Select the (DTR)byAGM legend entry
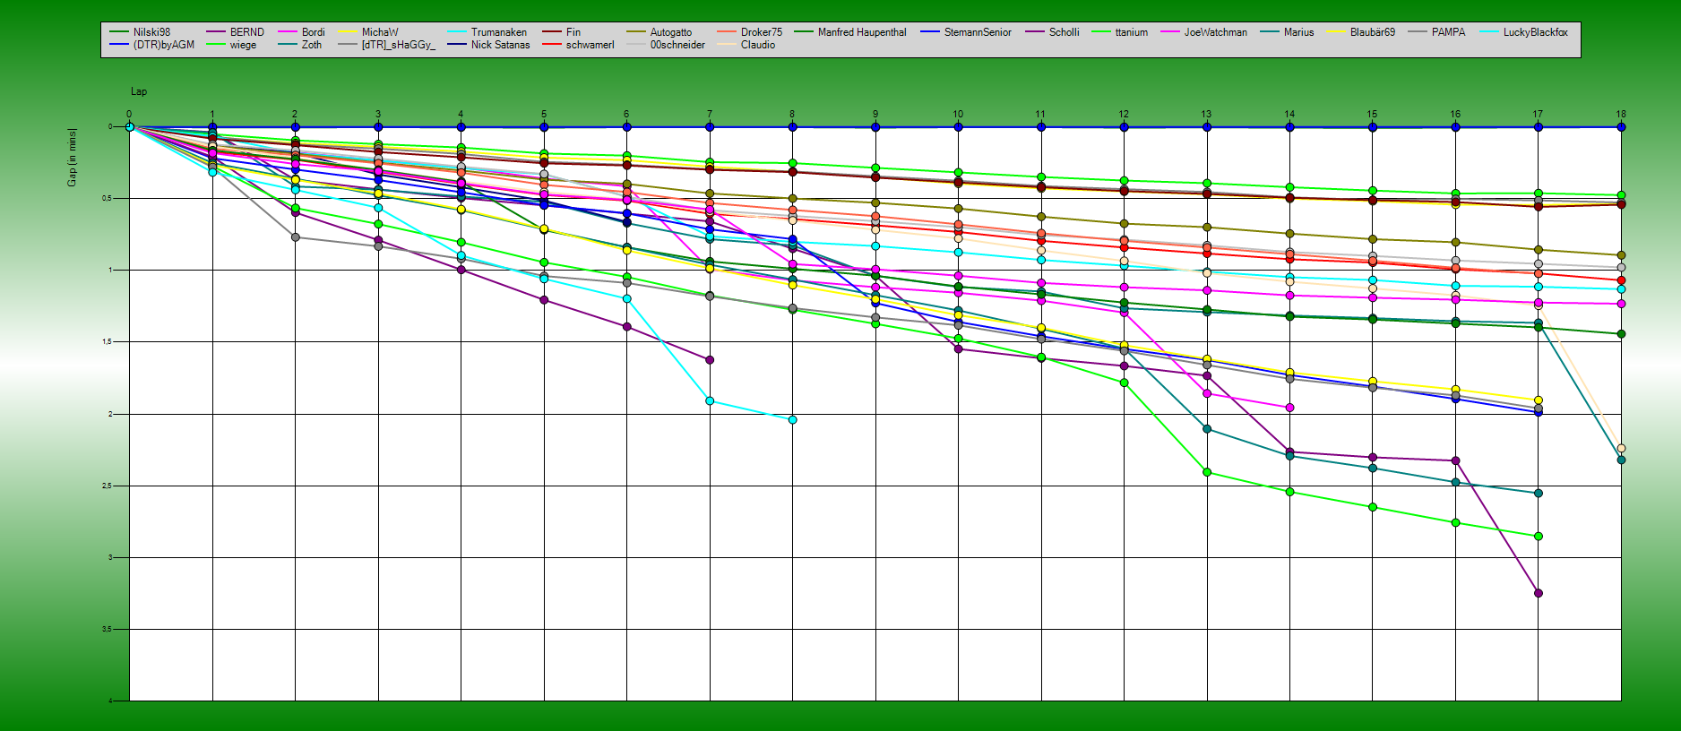1681x731 pixels. pyautogui.click(x=151, y=45)
